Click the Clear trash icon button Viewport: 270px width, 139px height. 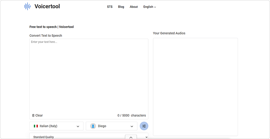click(37, 115)
